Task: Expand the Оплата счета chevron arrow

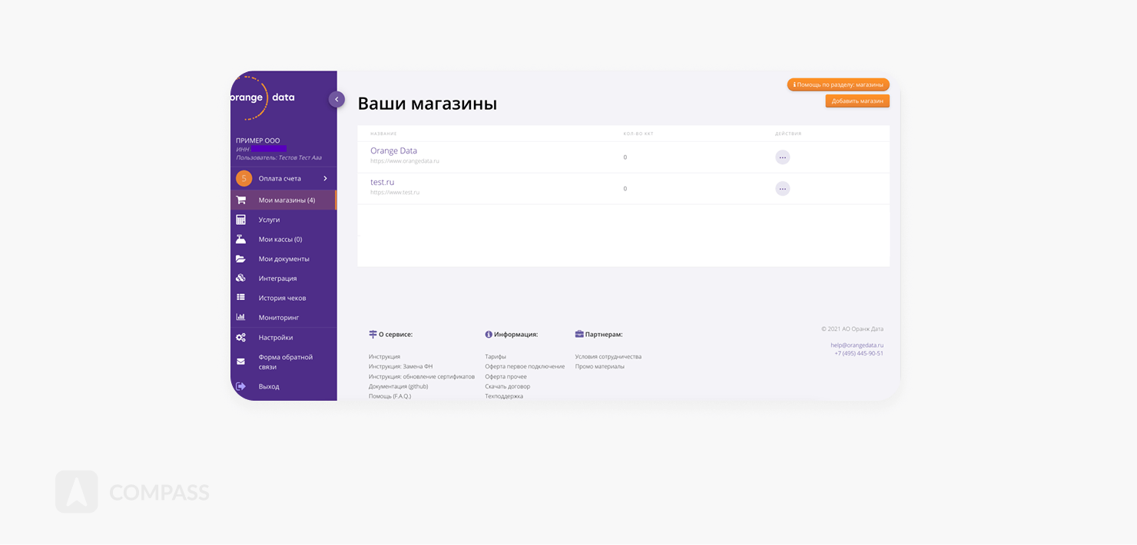Action: [x=325, y=178]
